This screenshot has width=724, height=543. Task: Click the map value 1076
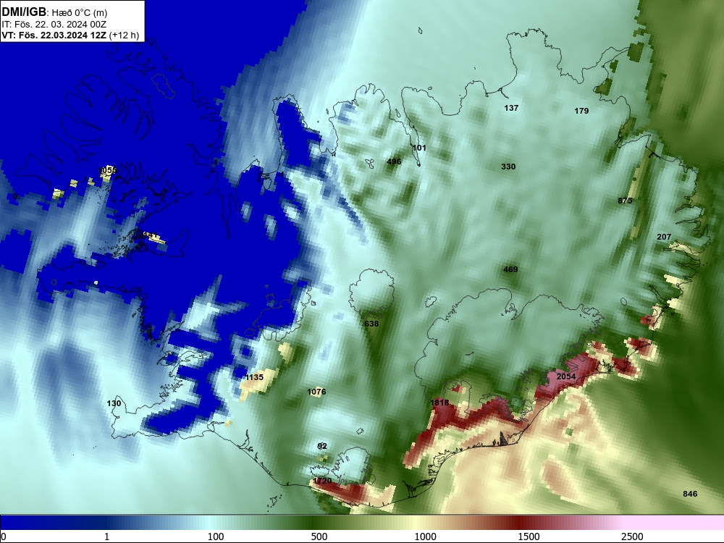click(x=316, y=392)
